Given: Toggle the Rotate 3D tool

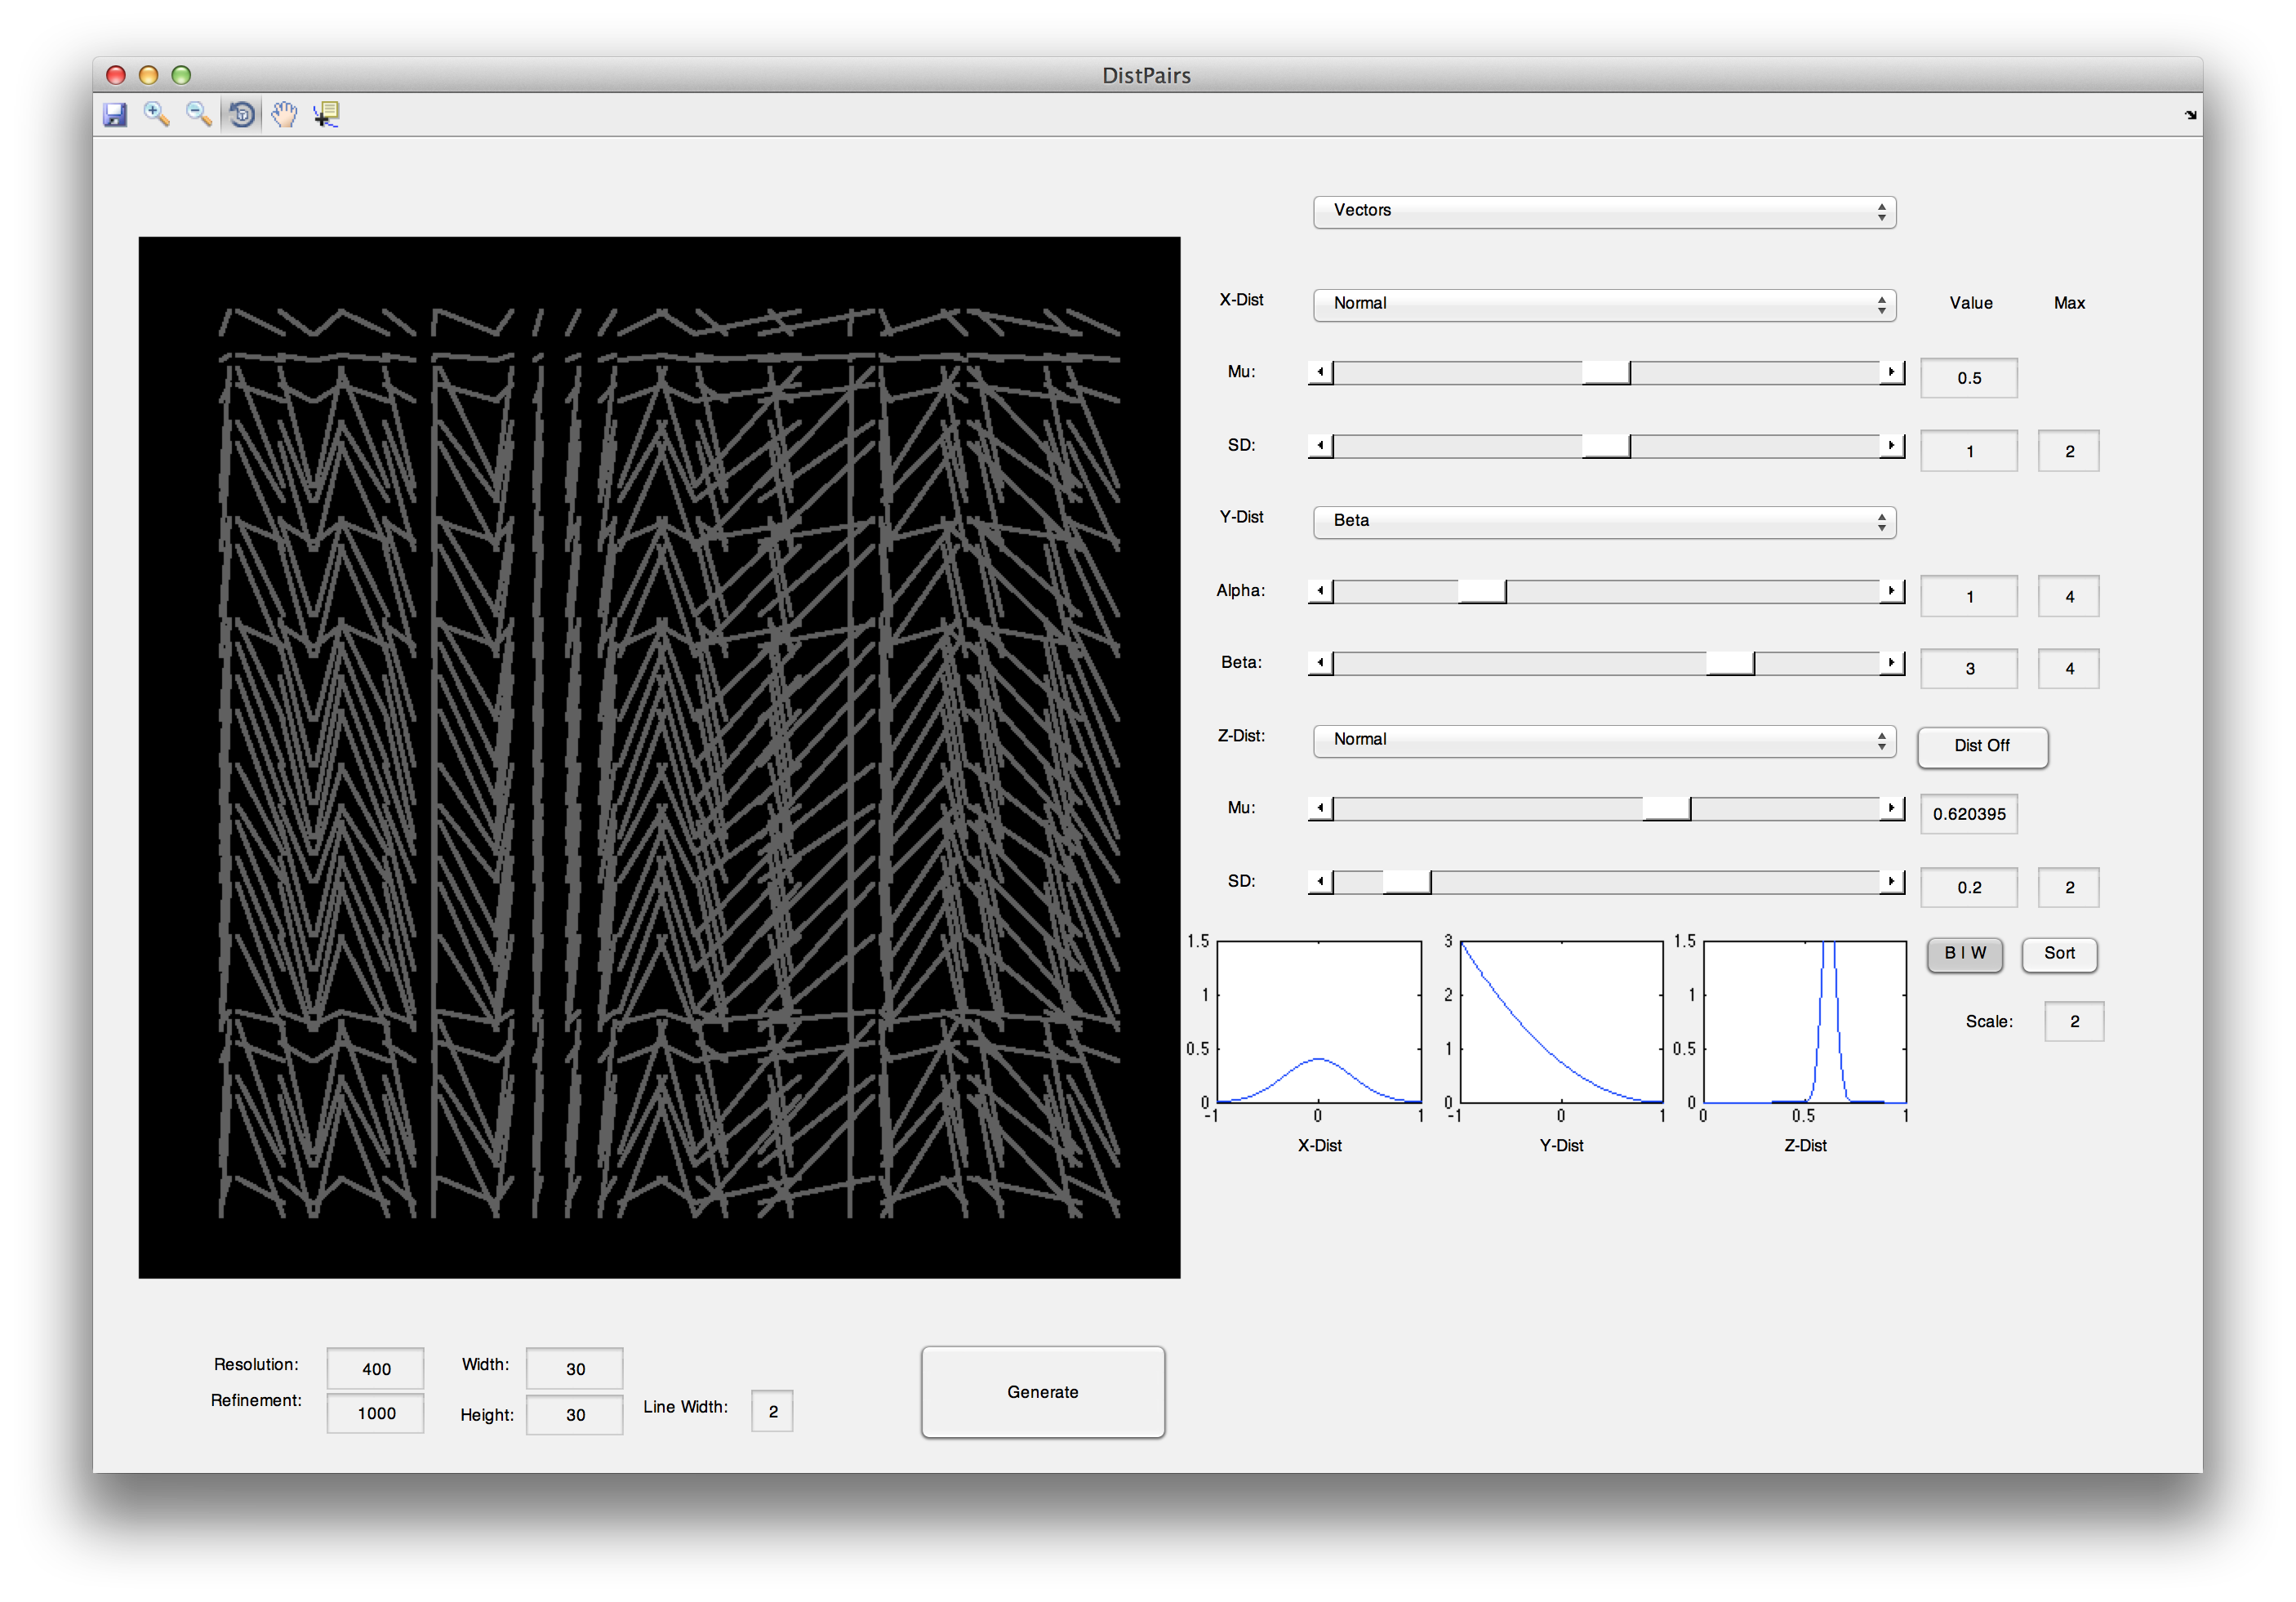Looking at the screenshot, I should click(x=241, y=114).
